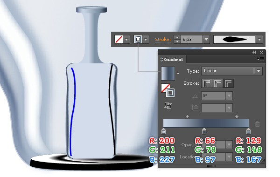This screenshot has width=280, height=177.
Task: Open the Gradient panel flyout menu
Action: (260, 59)
